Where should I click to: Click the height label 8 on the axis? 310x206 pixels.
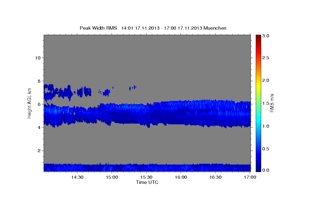(38, 81)
